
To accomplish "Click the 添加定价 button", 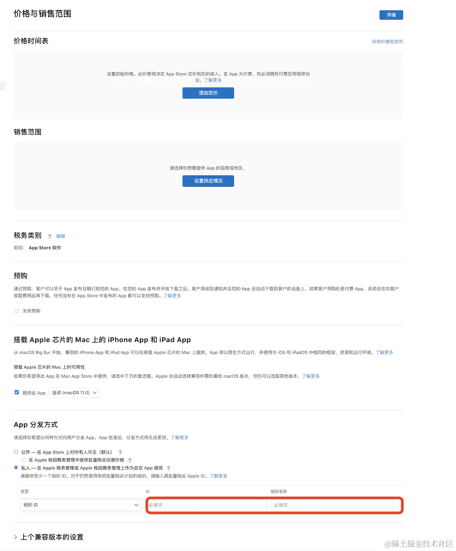I will coord(208,93).
